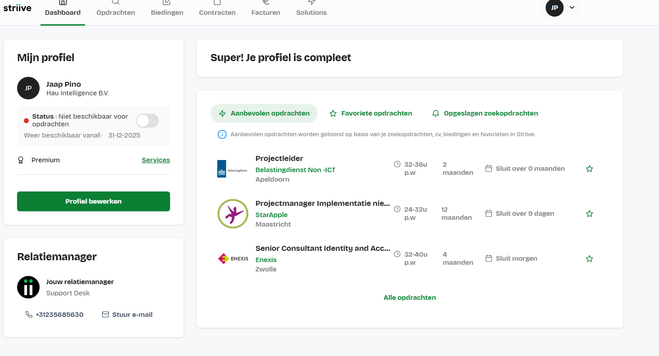Click calendar icon beside Sluit morgen
Viewport: 659px width, 356px height.
tap(489, 258)
